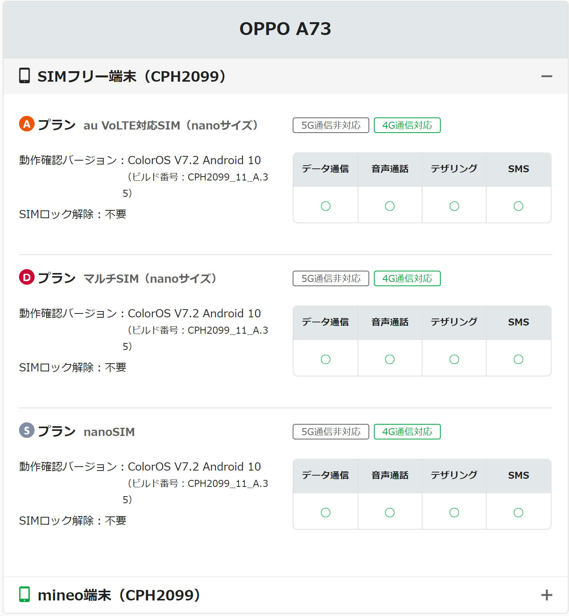This screenshot has width=569, height=616.
Task: Click the D plan SMS circle mark
Action: click(x=518, y=359)
